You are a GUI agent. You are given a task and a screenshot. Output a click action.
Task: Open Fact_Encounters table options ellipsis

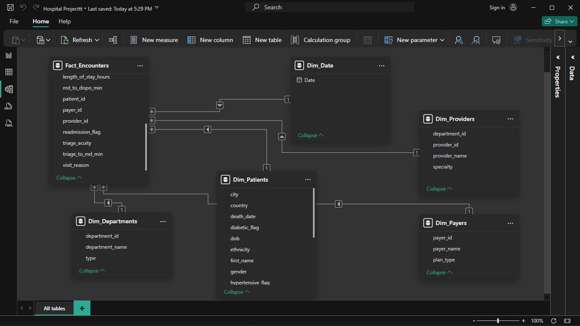[140, 66]
